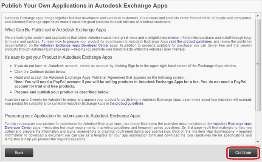262x162 pixels.
Task: Click the scrollbar down arrow
Action: (x=258, y=142)
